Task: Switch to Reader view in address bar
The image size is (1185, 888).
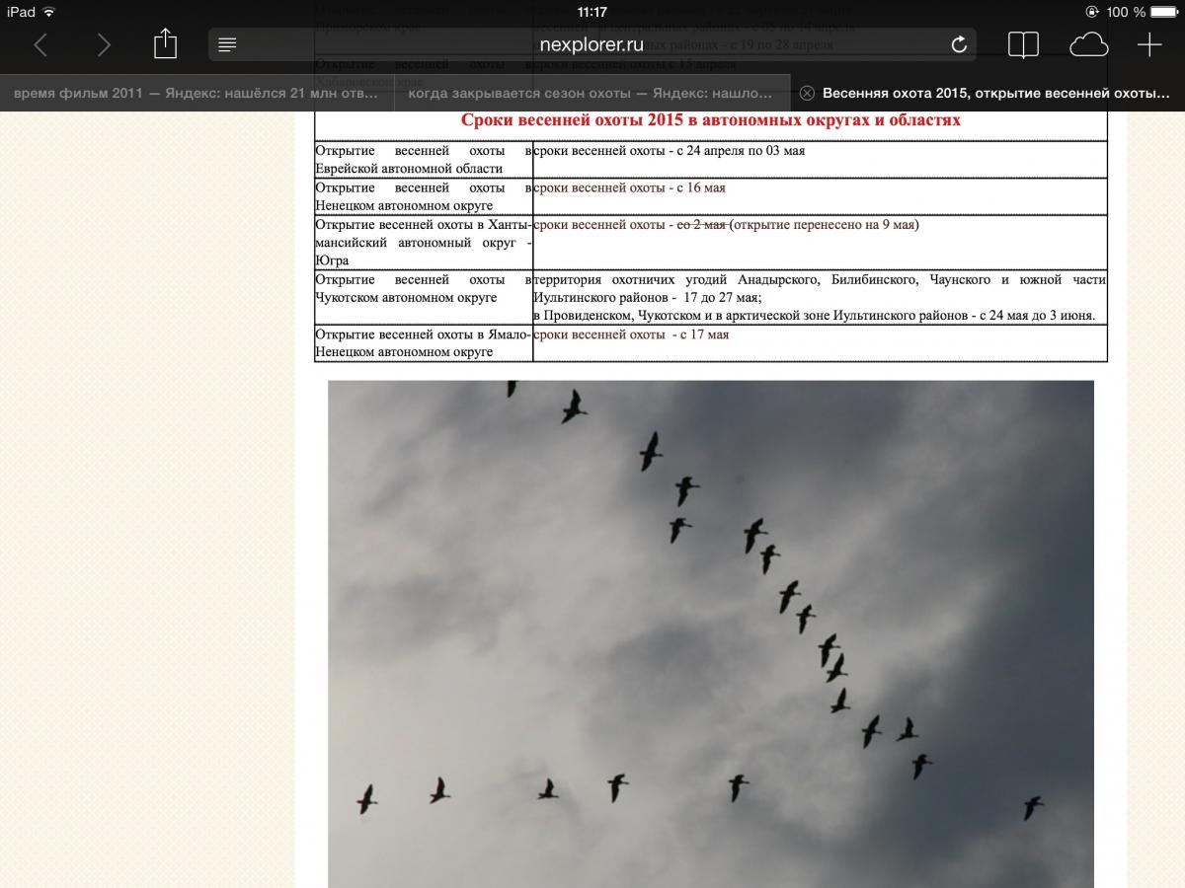Action: 227,45
